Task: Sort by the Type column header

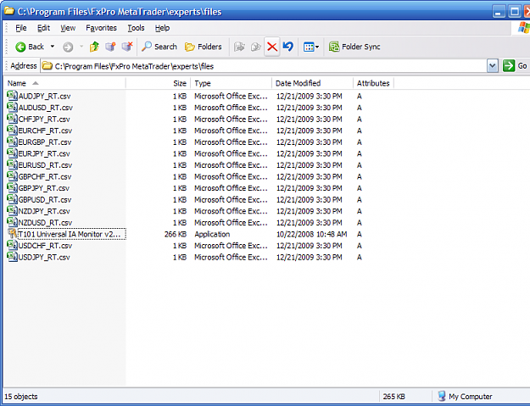Action: 232,83
